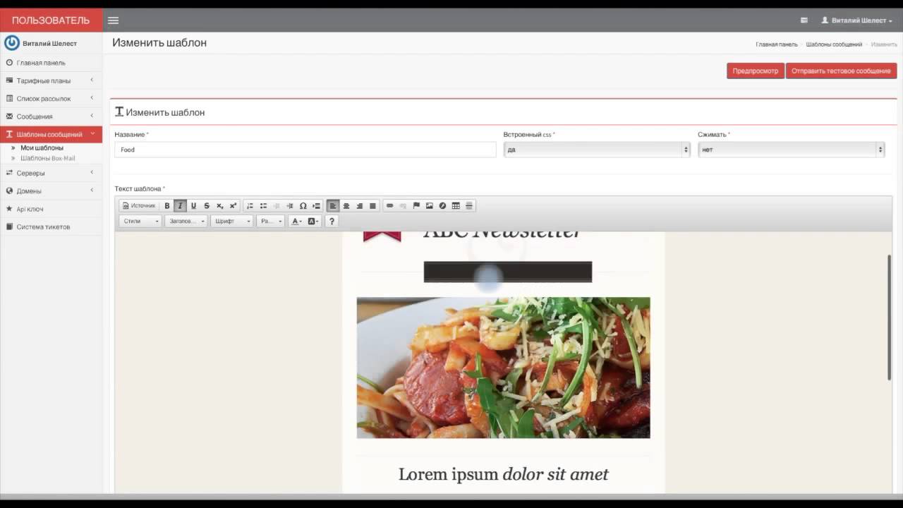Align text right
The height and width of the screenshot is (508, 903).
pos(360,206)
